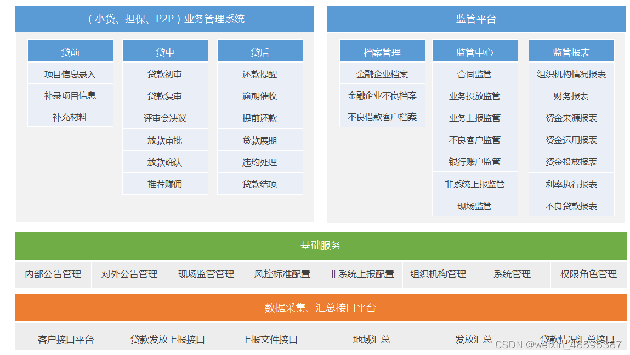The width and height of the screenshot is (630, 355).
Task: Click the 监管平台 header banner
Action: tap(476, 19)
